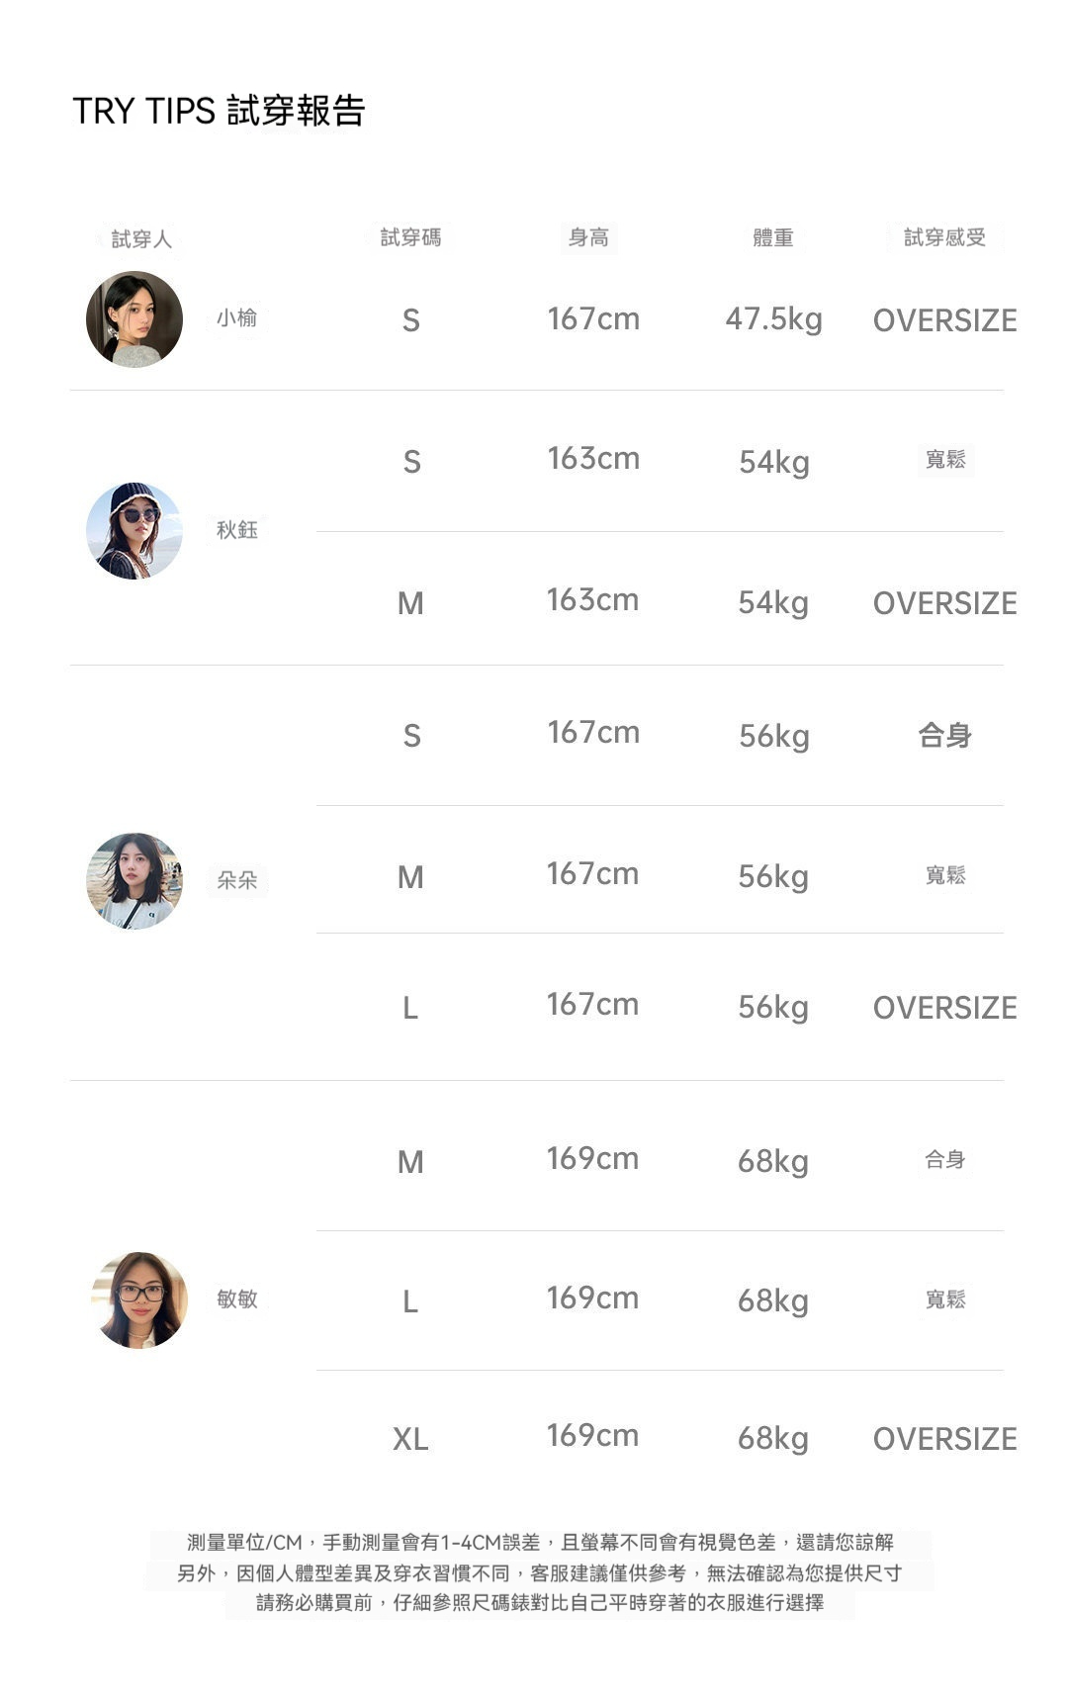Select the XL size cell

click(410, 1439)
